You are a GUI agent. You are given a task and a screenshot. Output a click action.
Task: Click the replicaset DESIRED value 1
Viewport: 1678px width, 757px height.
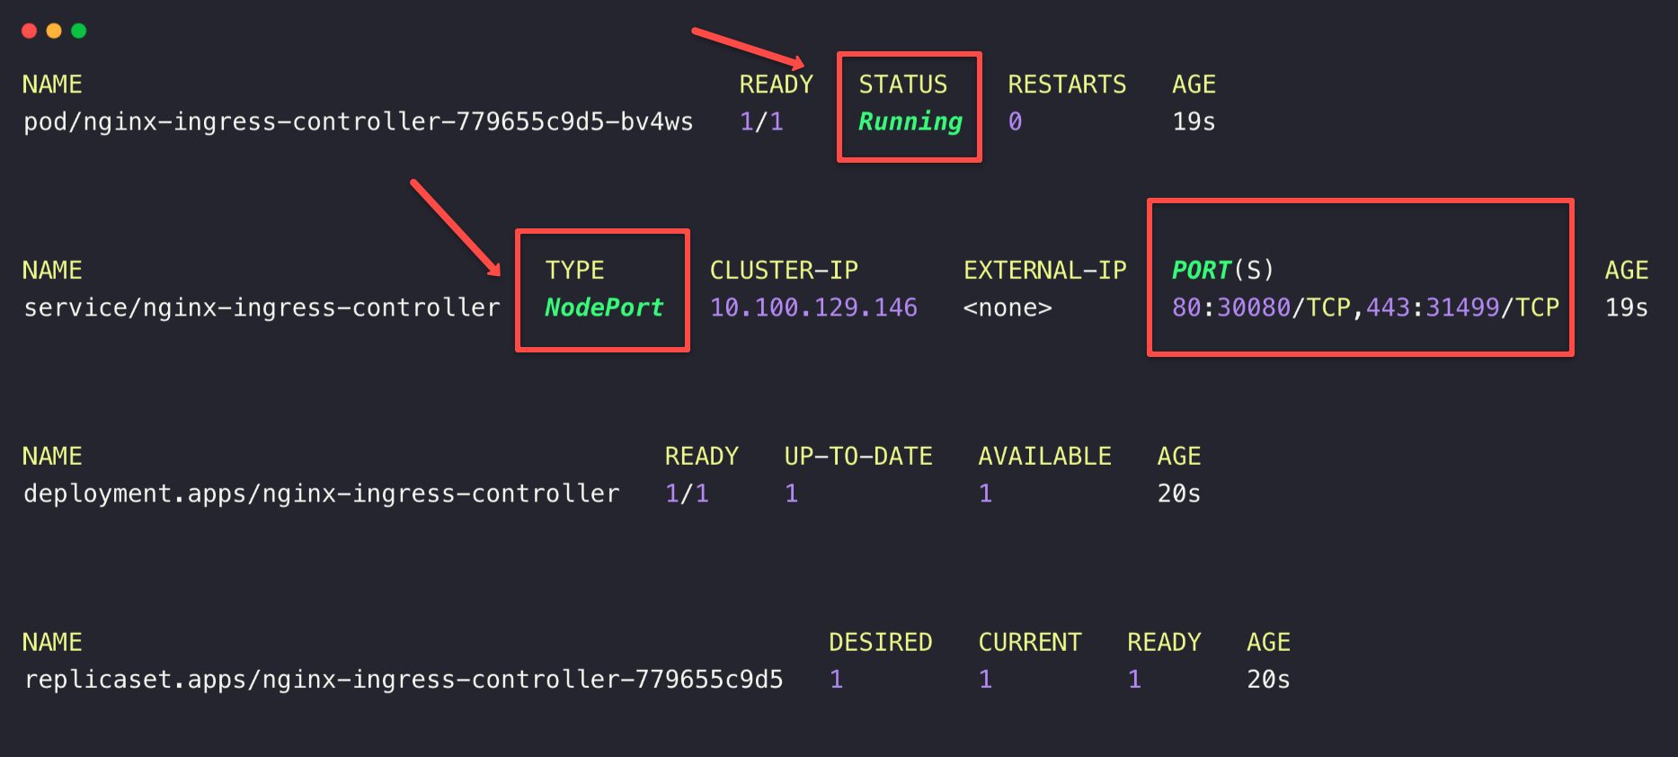click(x=837, y=680)
